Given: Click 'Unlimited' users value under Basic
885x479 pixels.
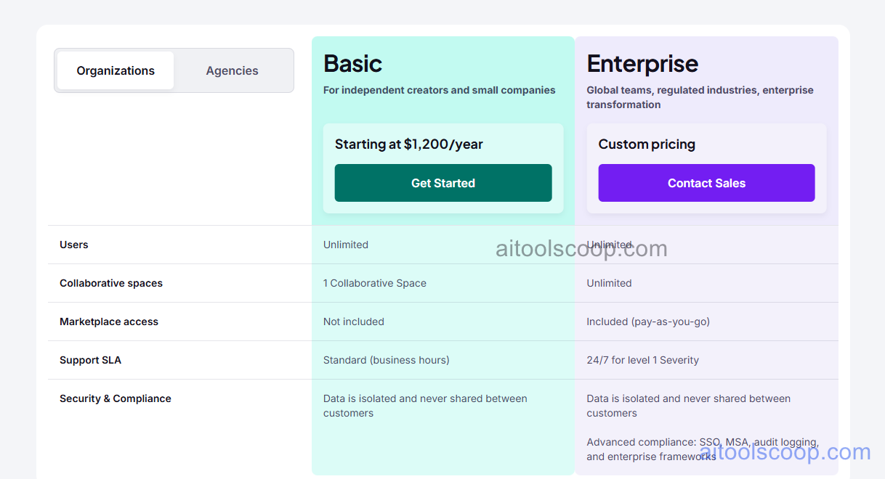Looking at the screenshot, I should point(346,245).
